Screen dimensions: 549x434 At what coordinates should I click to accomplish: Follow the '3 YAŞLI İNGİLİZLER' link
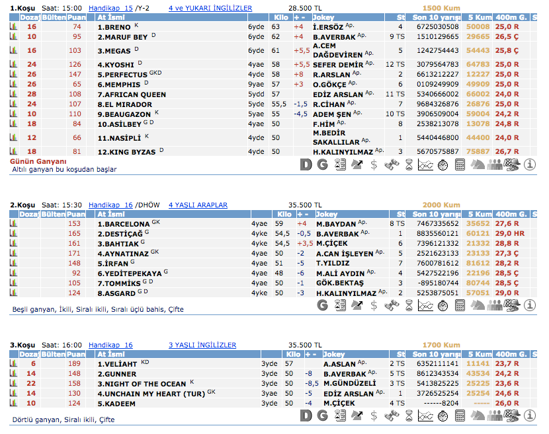202,345
